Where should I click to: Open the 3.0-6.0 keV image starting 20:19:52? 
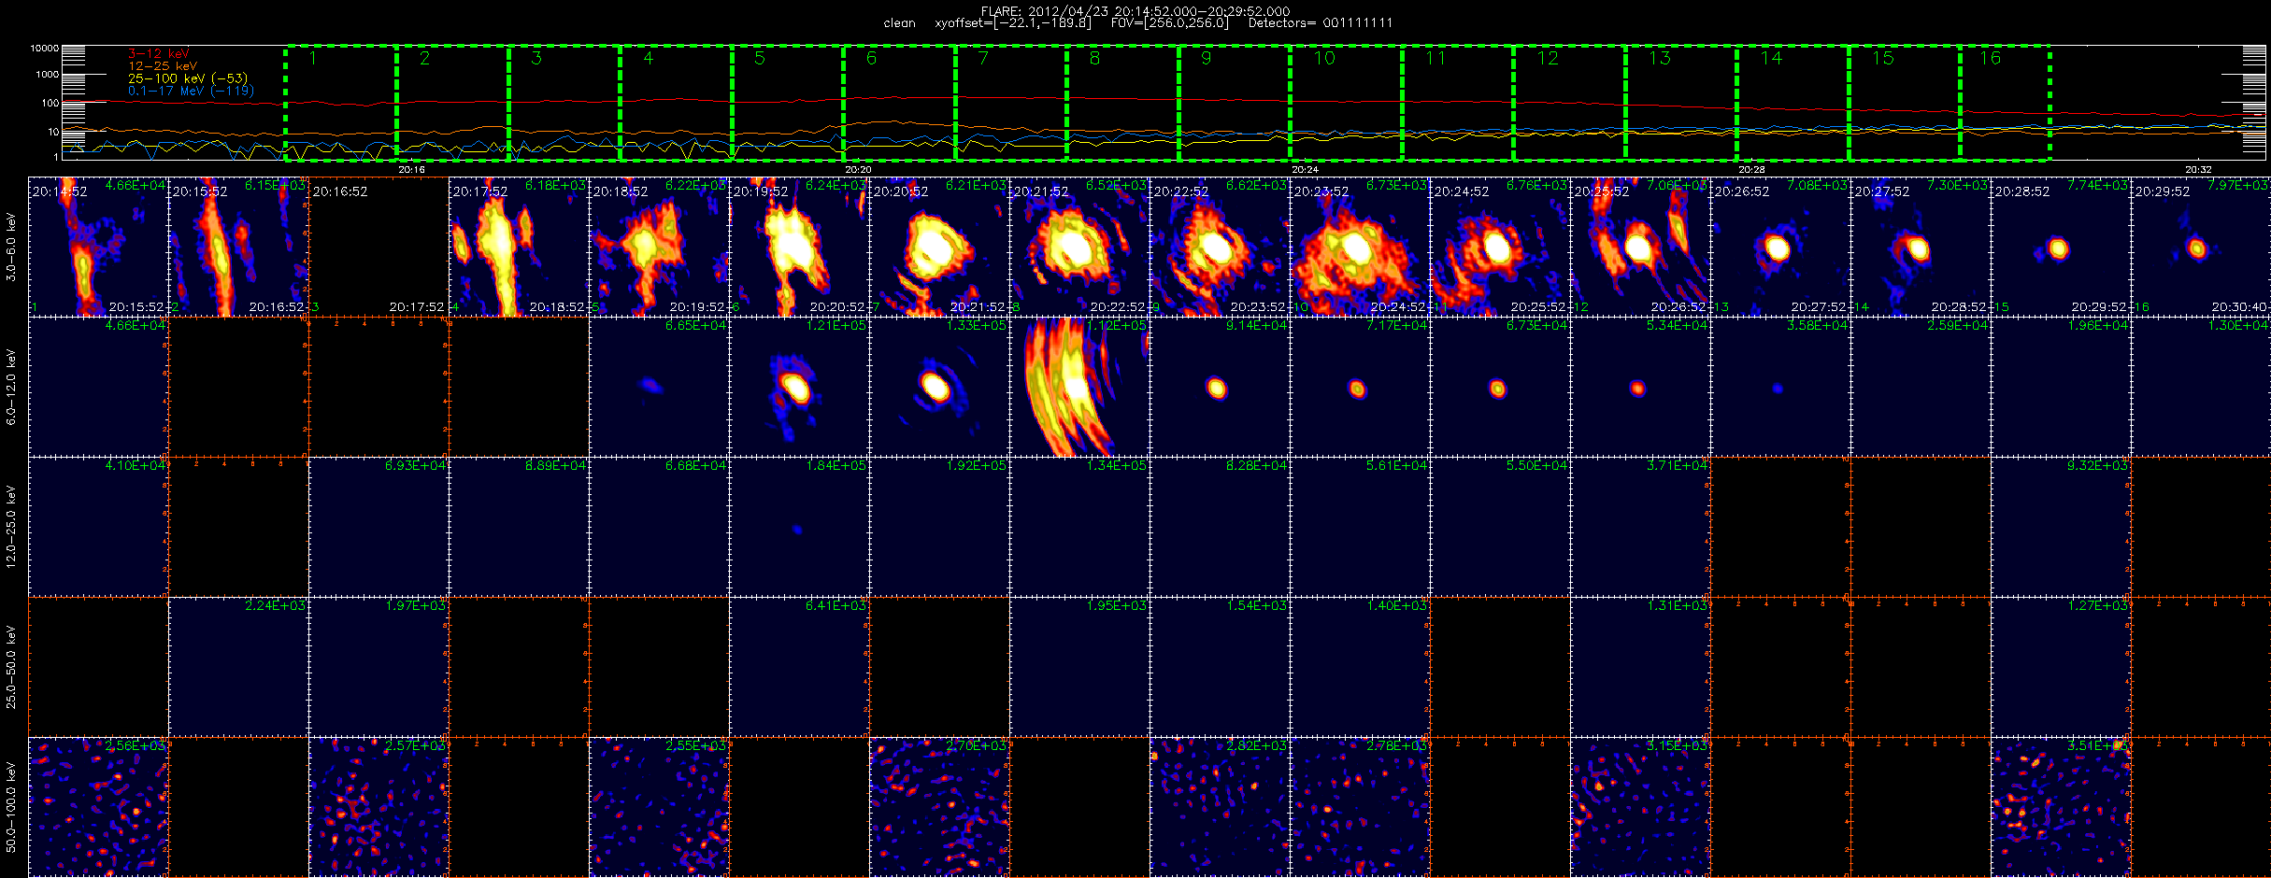(799, 247)
